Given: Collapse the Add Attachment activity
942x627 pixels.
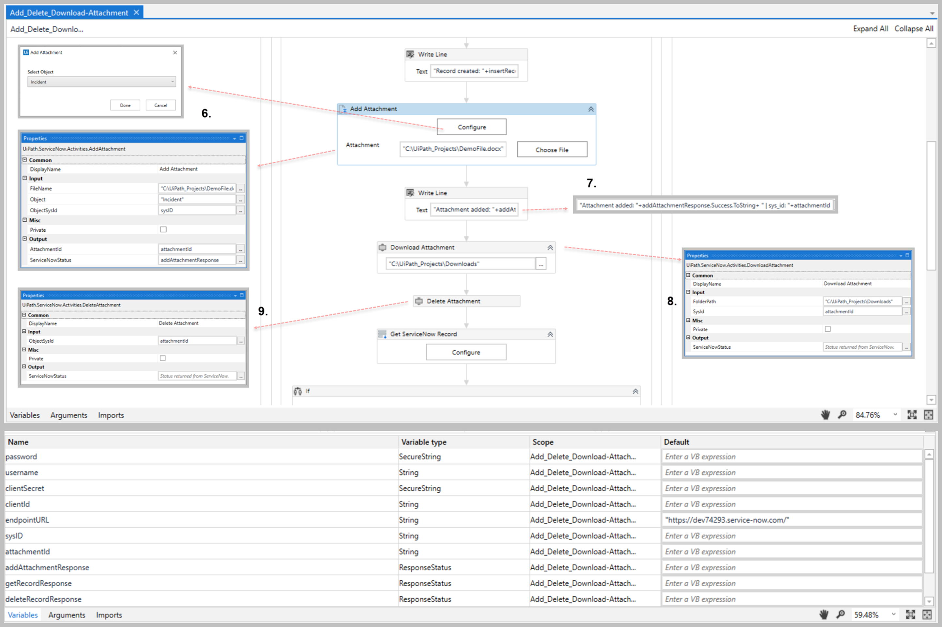Looking at the screenshot, I should tap(591, 109).
